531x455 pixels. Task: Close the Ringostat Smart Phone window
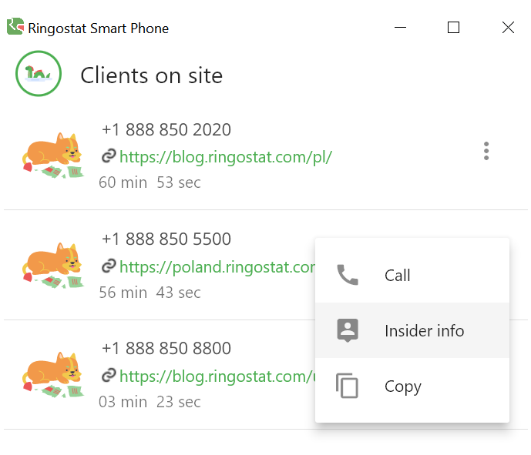pos(508,28)
